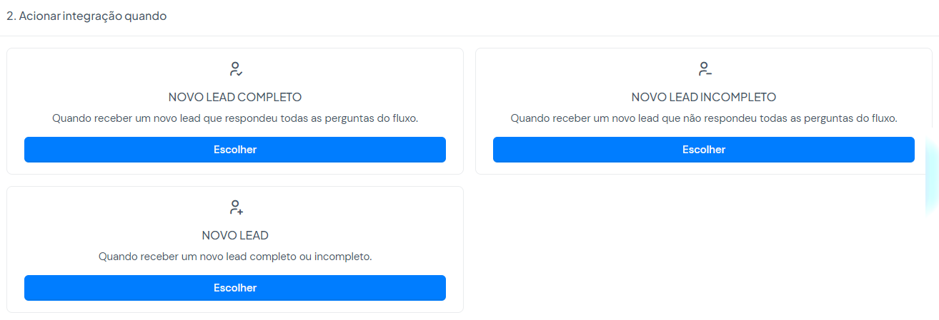The image size is (939, 320).
Task: Click the user-with-plus icon for Novo Lead
Action: coord(236,207)
